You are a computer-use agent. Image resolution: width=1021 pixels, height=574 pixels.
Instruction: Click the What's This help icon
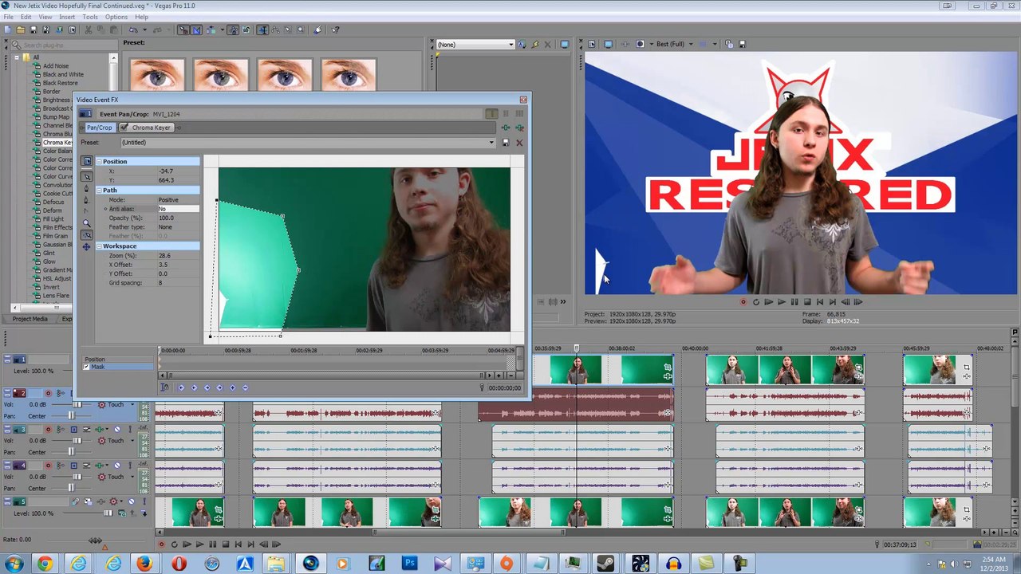[335, 30]
